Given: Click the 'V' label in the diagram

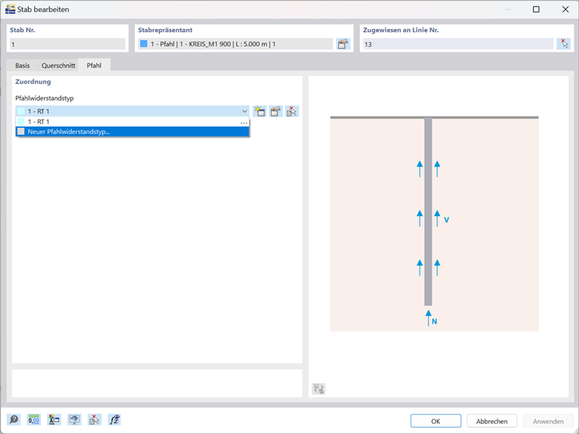Looking at the screenshot, I should coord(446,220).
